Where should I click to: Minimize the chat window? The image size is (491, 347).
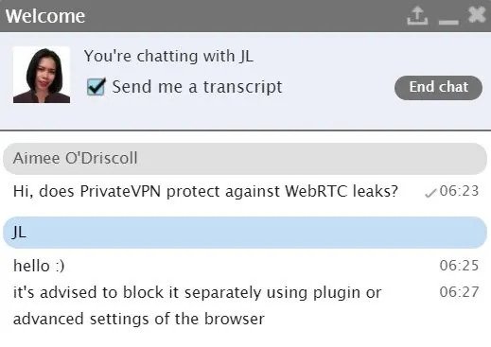coord(448,22)
